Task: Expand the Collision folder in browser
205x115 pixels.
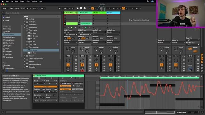Action: pyautogui.click(x=24, y=22)
